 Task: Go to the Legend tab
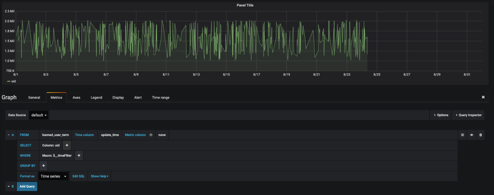coord(96,97)
